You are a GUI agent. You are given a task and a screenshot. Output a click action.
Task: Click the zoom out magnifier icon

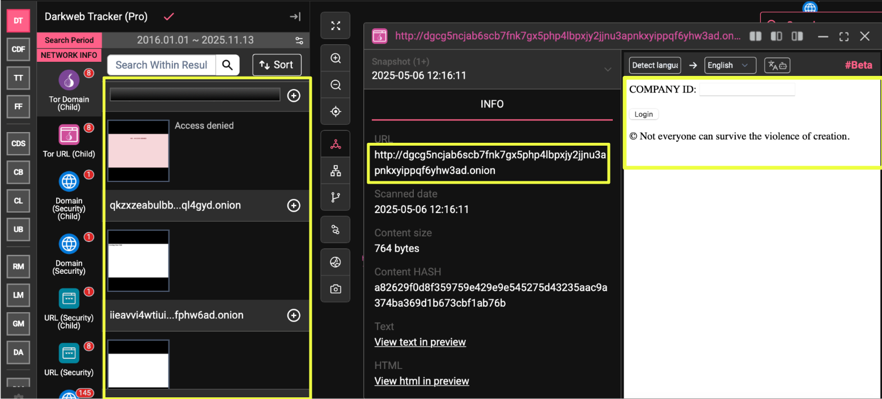coord(336,85)
